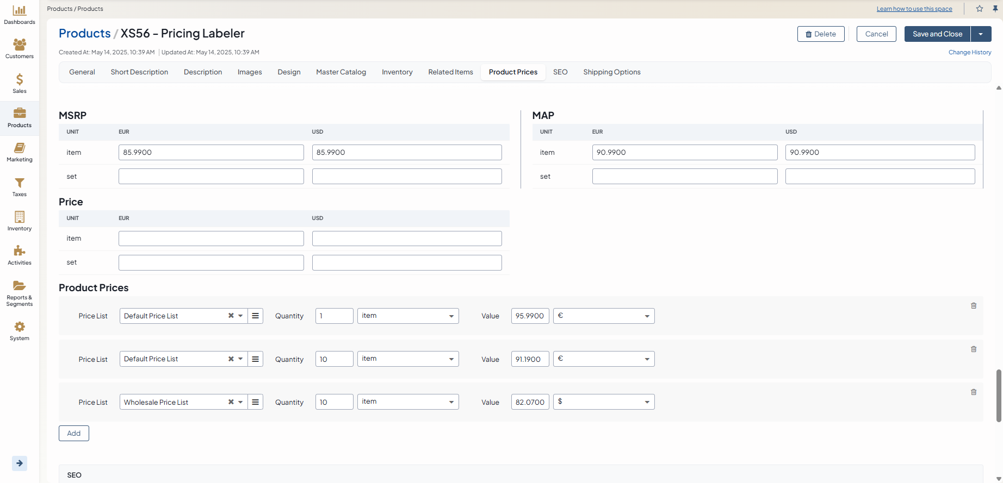Open list picker for Wholesale Price List
1003x483 pixels.
pos(255,402)
